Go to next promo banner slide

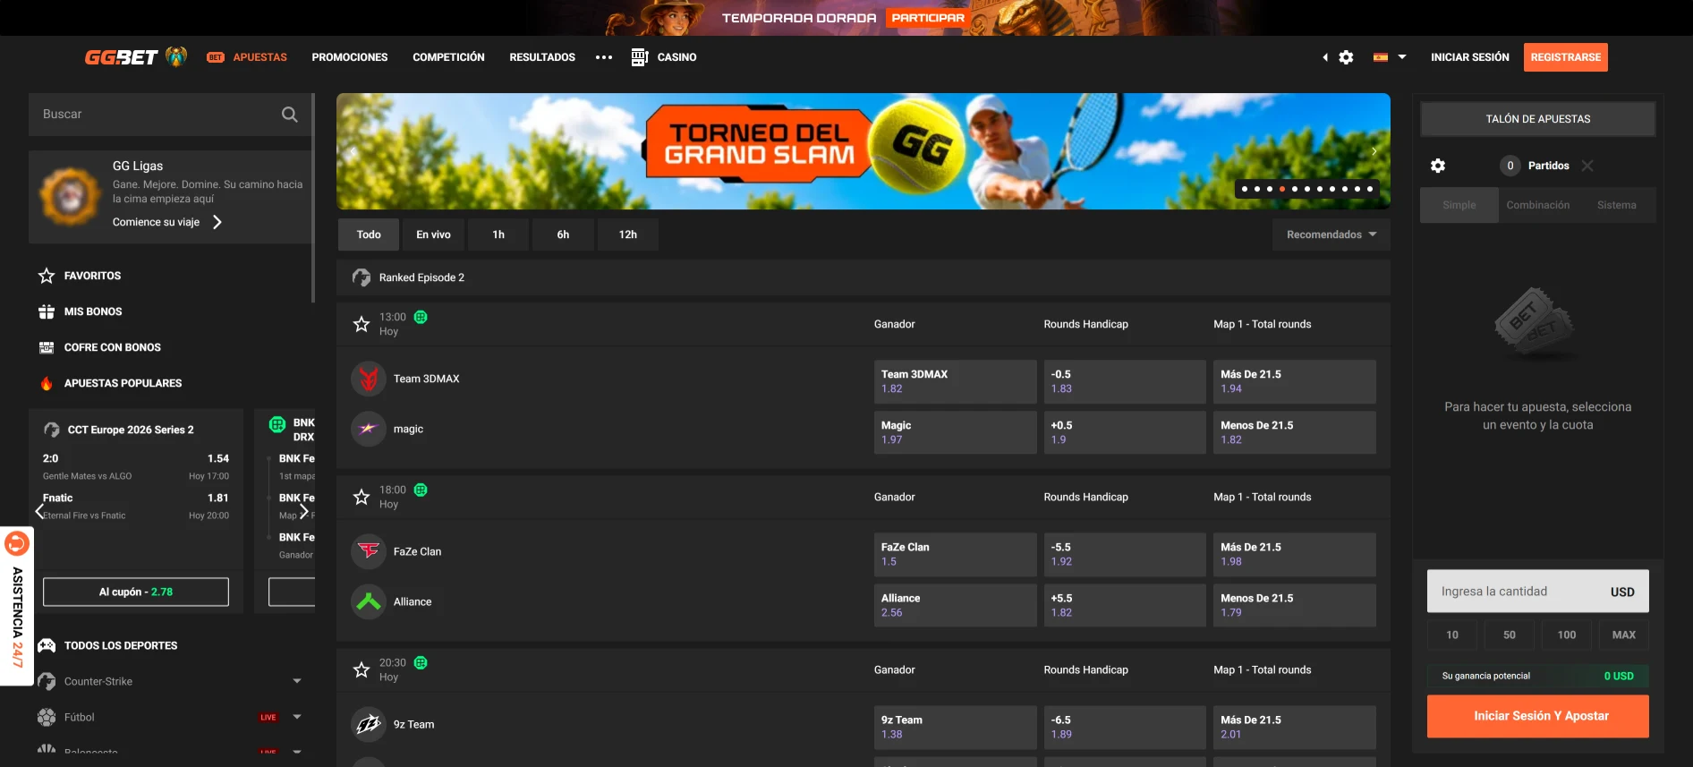1374,151
